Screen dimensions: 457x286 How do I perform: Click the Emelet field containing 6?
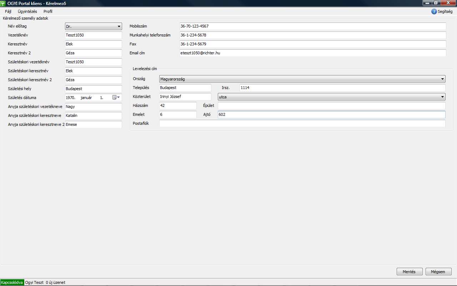(178, 114)
